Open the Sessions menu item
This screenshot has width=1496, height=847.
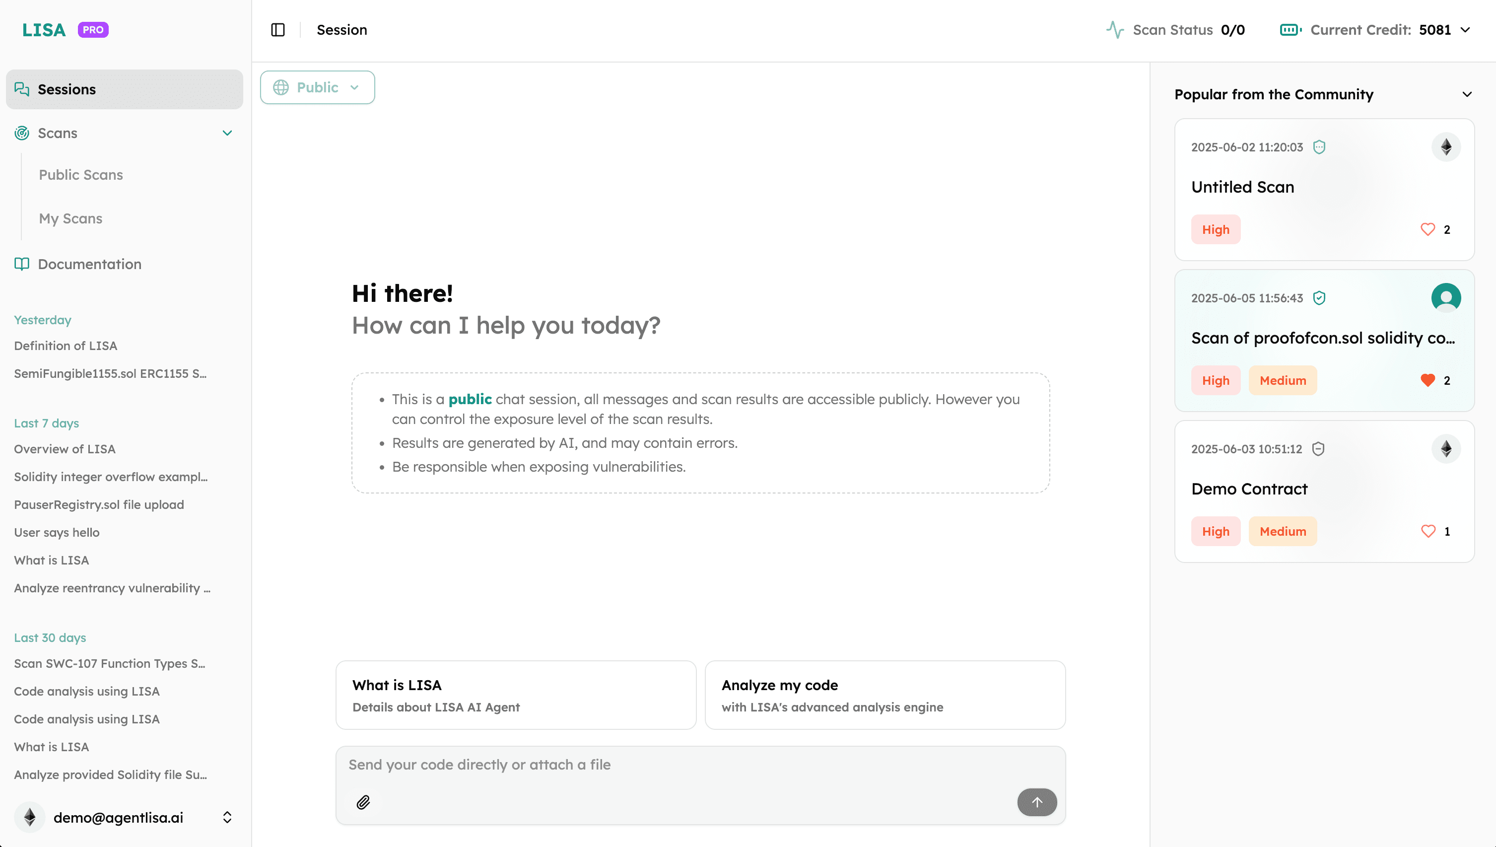(125, 89)
